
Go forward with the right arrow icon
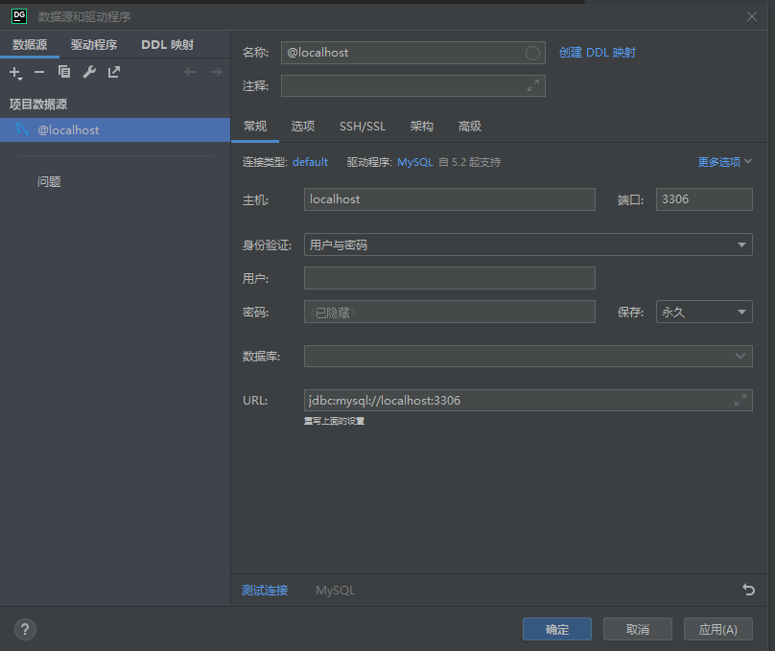(x=216, y=73)
